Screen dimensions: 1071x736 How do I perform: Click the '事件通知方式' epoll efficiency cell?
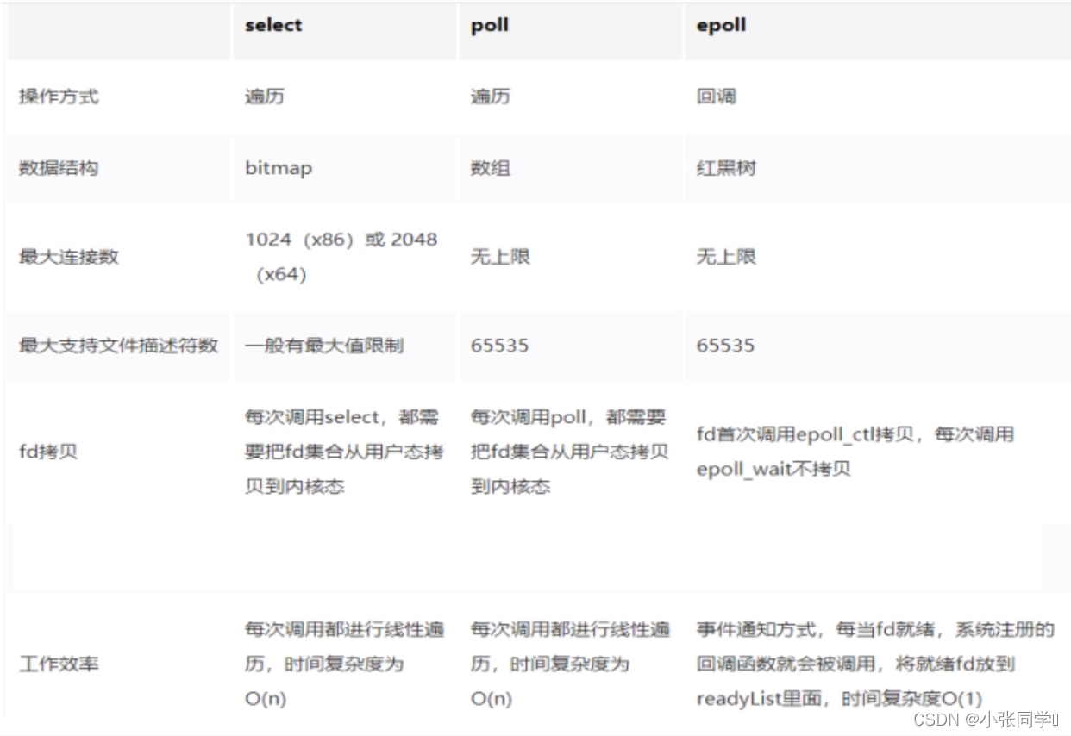pyautogui.click(x=875, y=664)
